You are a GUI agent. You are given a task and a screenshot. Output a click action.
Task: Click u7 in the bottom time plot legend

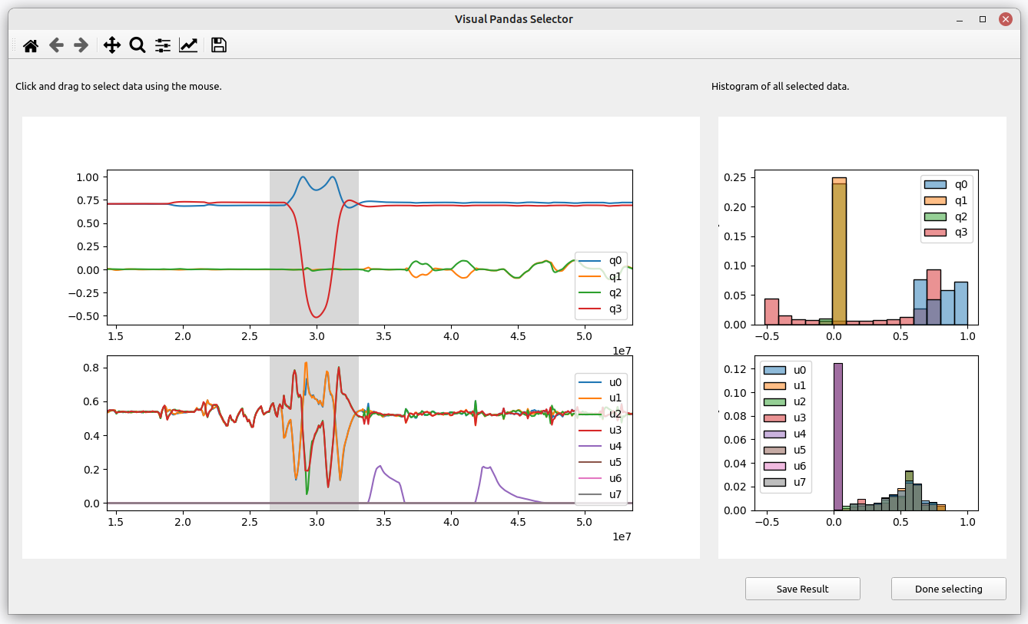pyautogui.click(x=601, y=494)
